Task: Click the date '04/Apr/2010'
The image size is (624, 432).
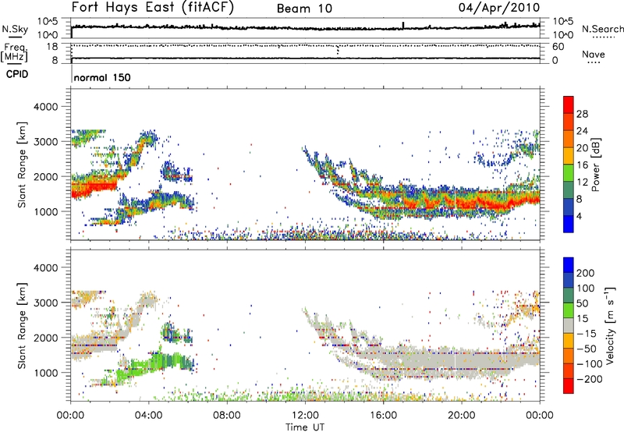Action: pos(499,8)
